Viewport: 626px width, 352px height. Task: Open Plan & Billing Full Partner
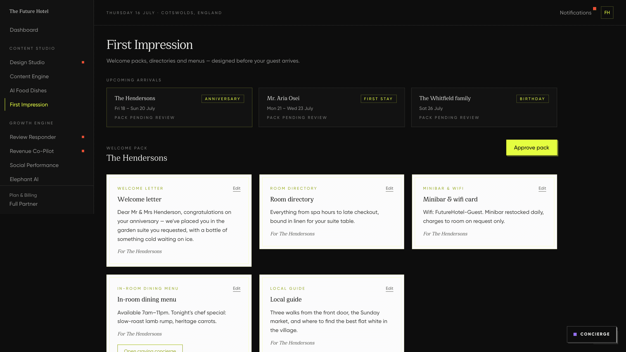pos(23,200)
